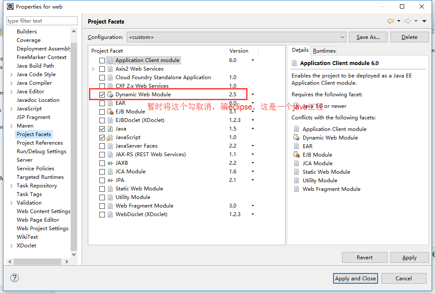Uncheck the Dynamic Web Module checkbox

(102, 95)
